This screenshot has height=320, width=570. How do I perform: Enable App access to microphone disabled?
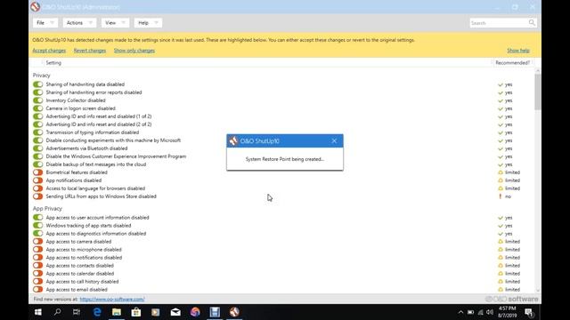click(x=37, y=249)
